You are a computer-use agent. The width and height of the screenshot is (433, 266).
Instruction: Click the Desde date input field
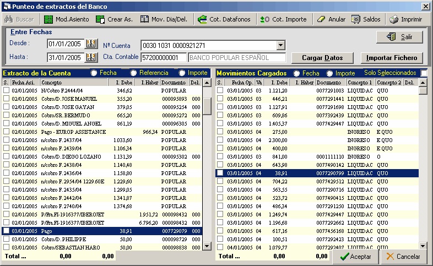[66, 44]
